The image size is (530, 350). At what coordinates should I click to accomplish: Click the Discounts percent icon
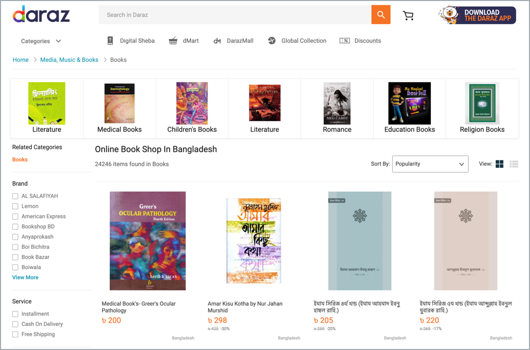(x=345, y=41)
